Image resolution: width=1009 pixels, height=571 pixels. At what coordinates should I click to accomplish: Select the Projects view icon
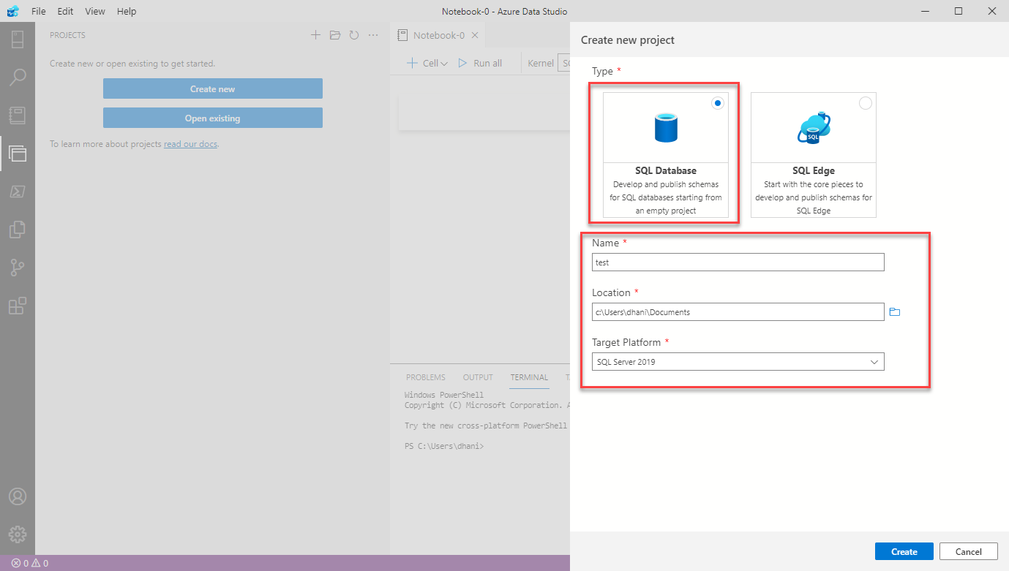18,153
